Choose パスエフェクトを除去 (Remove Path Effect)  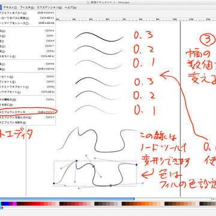point(28,122)
